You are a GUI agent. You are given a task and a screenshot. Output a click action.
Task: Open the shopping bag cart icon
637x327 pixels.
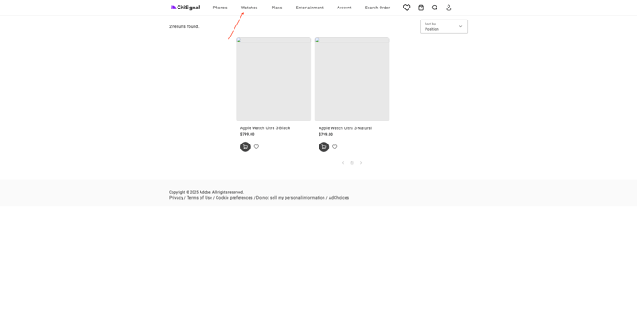tap(421, 8)
